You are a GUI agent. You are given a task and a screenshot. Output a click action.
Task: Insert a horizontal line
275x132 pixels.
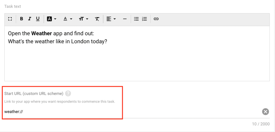click(125, 19)
